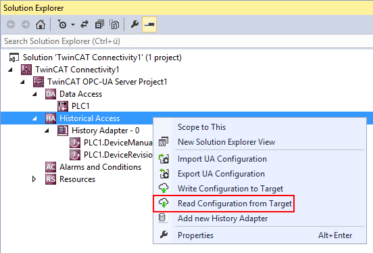Image resolution: width=373 pixels, height=253 pixels.
Task: Collapse TwinCAT OPC-UA Server Project1 node
Action: click(x=22, y=82)
